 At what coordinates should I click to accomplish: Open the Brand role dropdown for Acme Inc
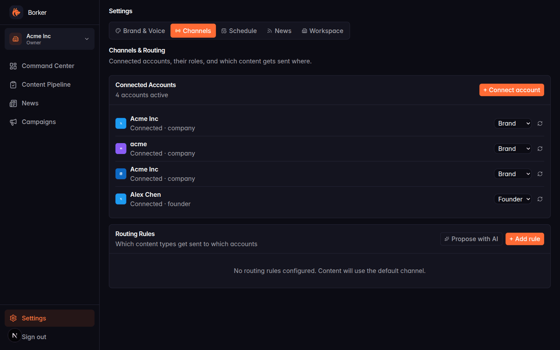[513, 123]
